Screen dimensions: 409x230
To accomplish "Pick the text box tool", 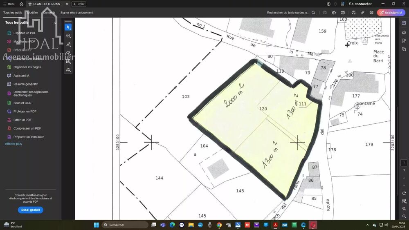I will coord(68,61).
